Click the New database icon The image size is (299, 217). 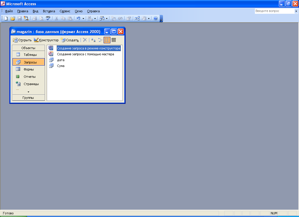tap(6, 18)
